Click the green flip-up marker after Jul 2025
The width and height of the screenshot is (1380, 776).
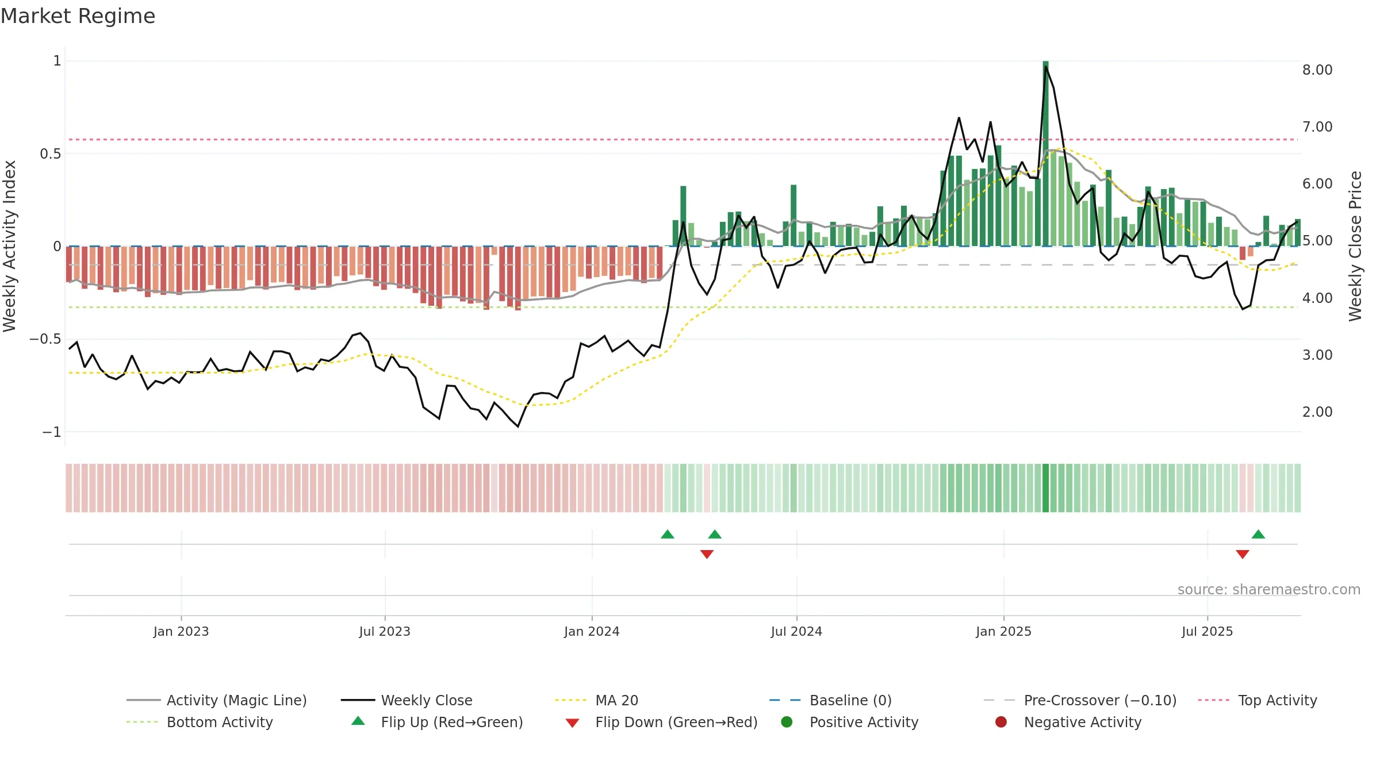[x=1258, y=535]
